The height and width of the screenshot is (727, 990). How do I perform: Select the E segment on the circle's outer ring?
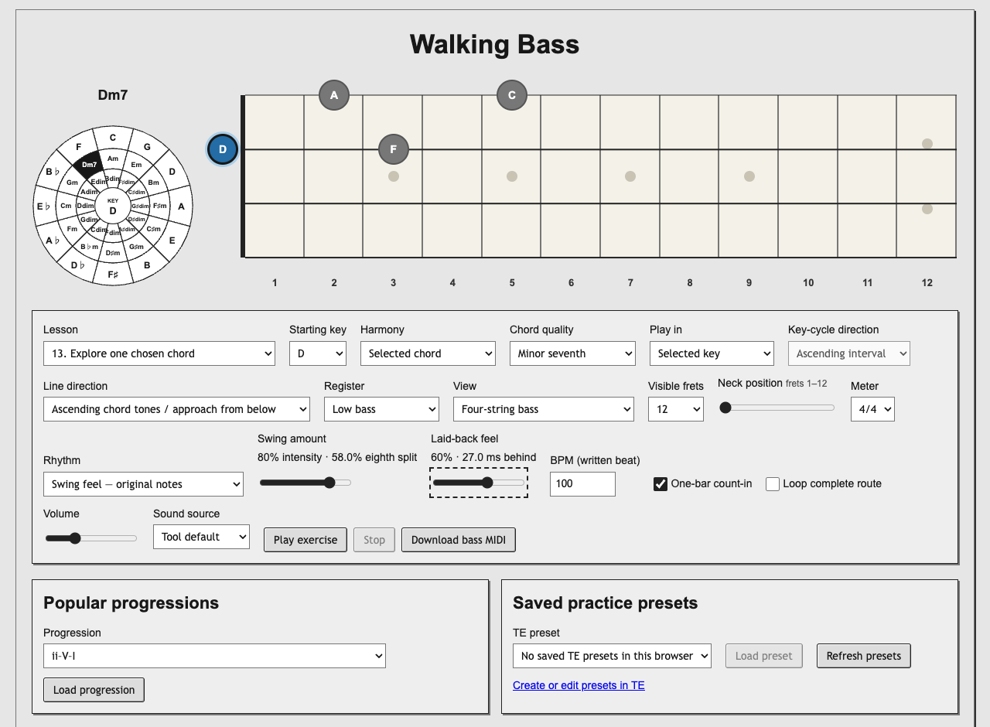pos(172,240)
